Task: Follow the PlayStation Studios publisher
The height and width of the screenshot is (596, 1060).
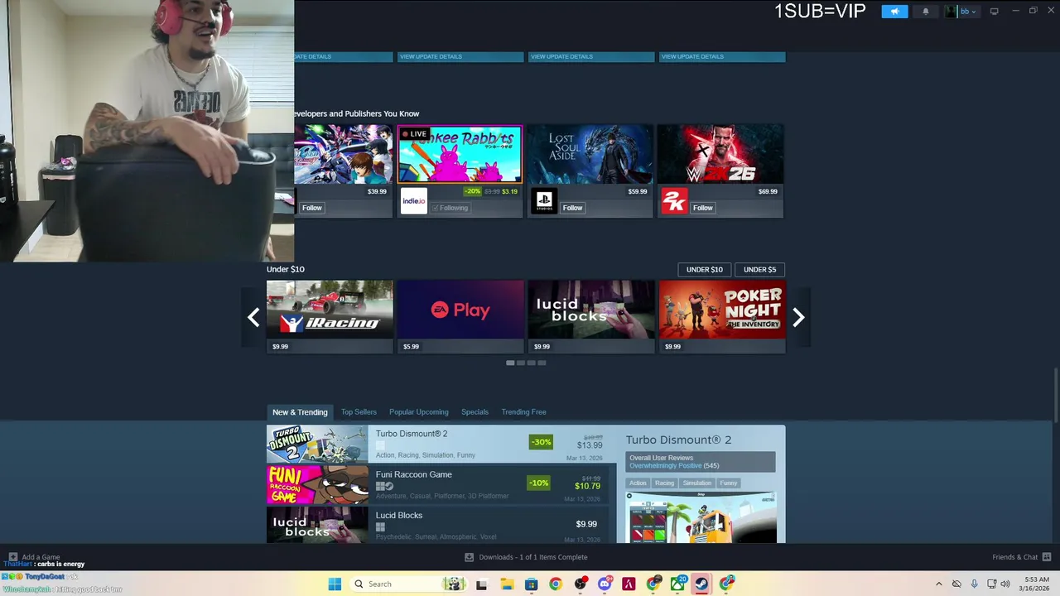Action: pyautogui.click(x=572, y=208)
